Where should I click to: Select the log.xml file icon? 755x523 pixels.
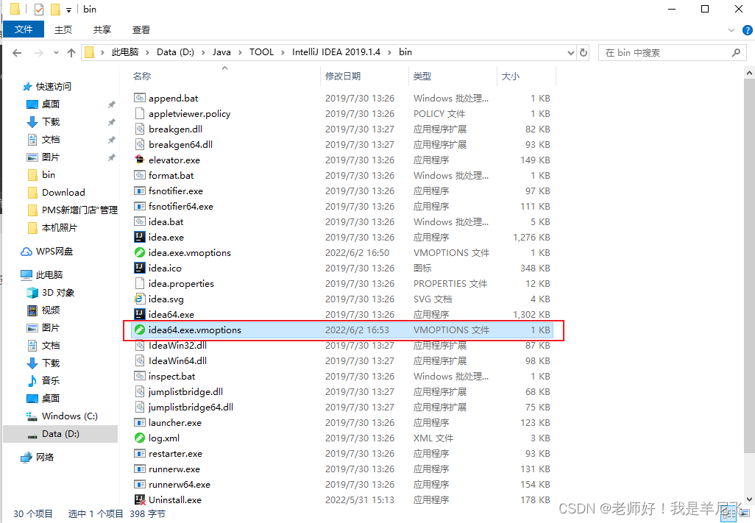point(140,438)
